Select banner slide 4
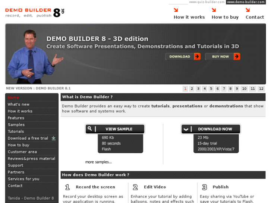This screenshot has width=271, height=203. point(205,89)
